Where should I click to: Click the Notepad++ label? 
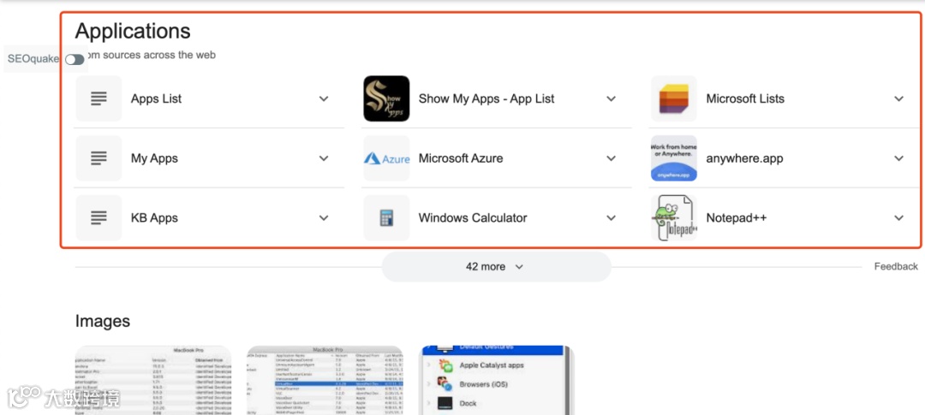pyautogui.click(x=737, y=218)
